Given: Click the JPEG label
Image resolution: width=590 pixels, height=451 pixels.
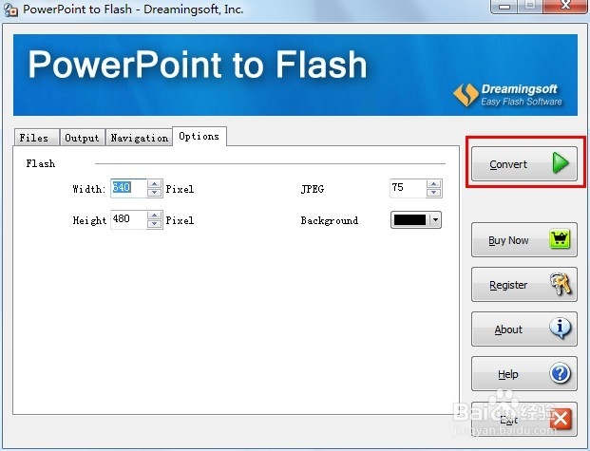Looking at the screenshot, I should tap(313, 189).
